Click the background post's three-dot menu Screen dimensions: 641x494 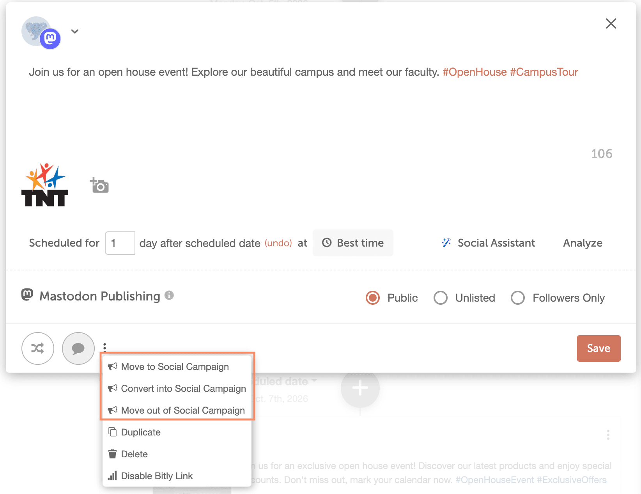click(608, 435)
